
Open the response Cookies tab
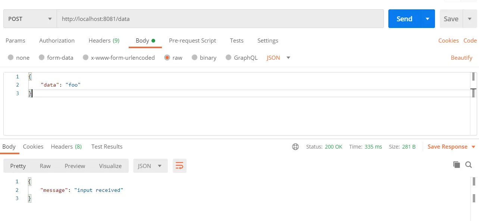pos(33,146)
